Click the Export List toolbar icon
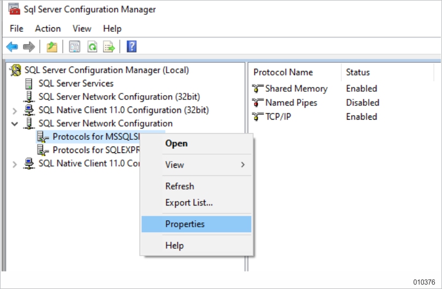Viewport: 442px width, 289px height. pyautogui.click(x=109, y=47)
